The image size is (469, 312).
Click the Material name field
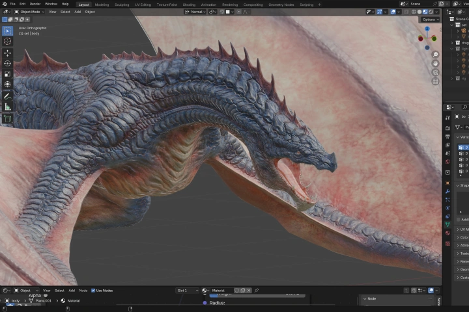click(x=222, y=290)
